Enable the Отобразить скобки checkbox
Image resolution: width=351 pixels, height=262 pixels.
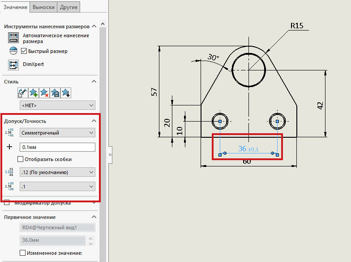pyautogui.click(x=21, y=159)
